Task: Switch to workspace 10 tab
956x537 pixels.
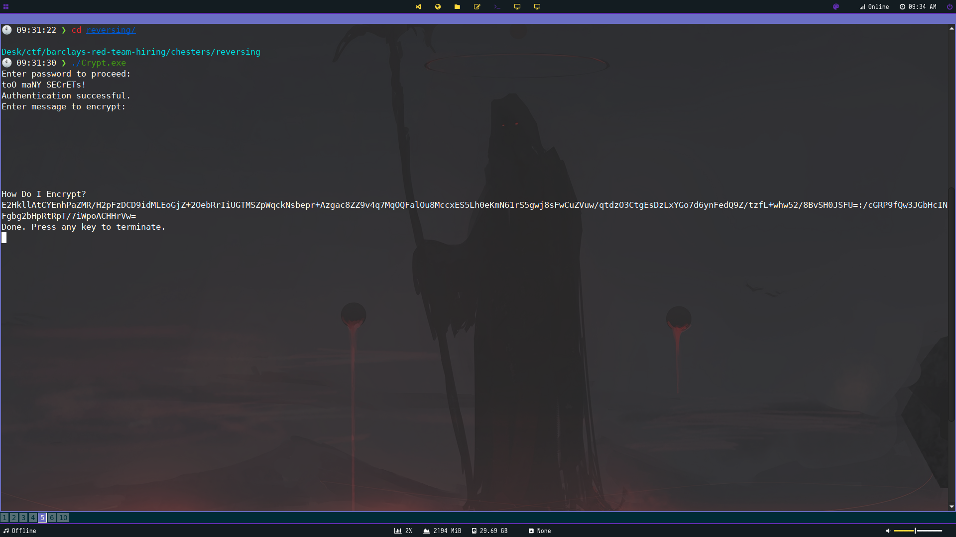Action: point(63,518)
